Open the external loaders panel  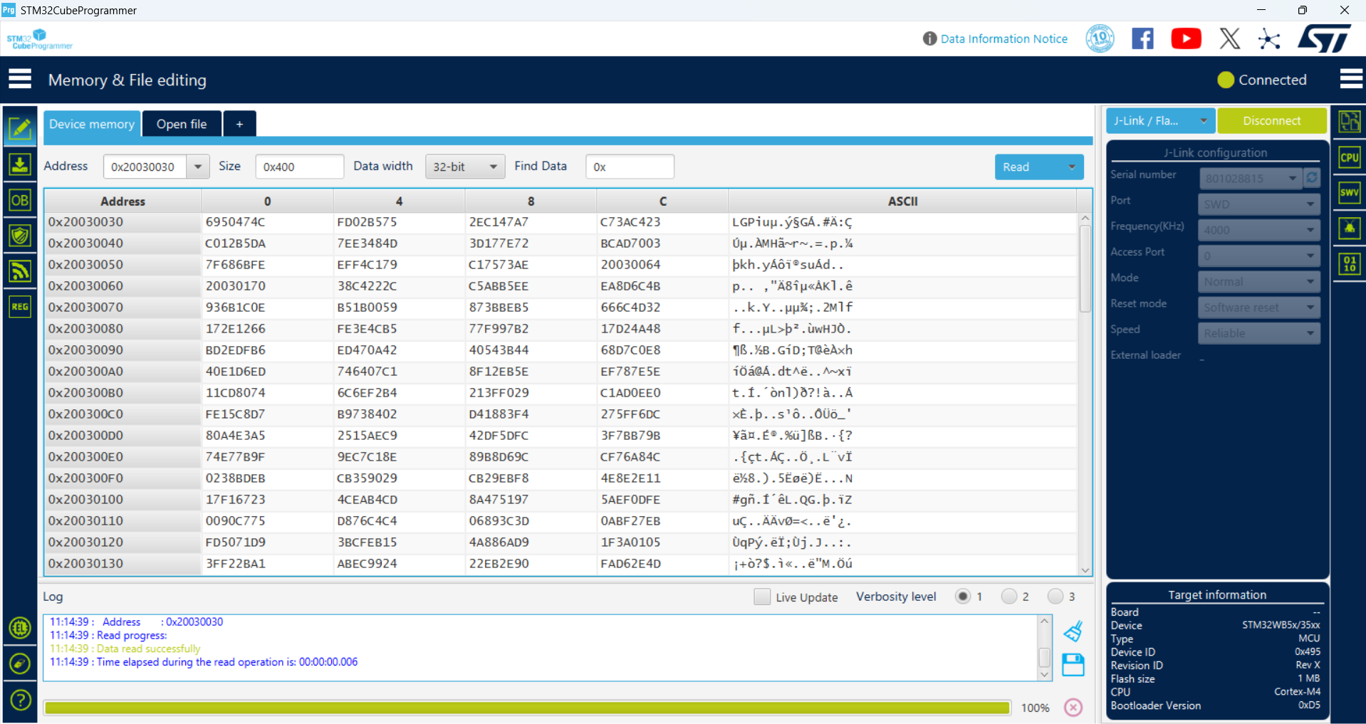[x=1348, y=263]
